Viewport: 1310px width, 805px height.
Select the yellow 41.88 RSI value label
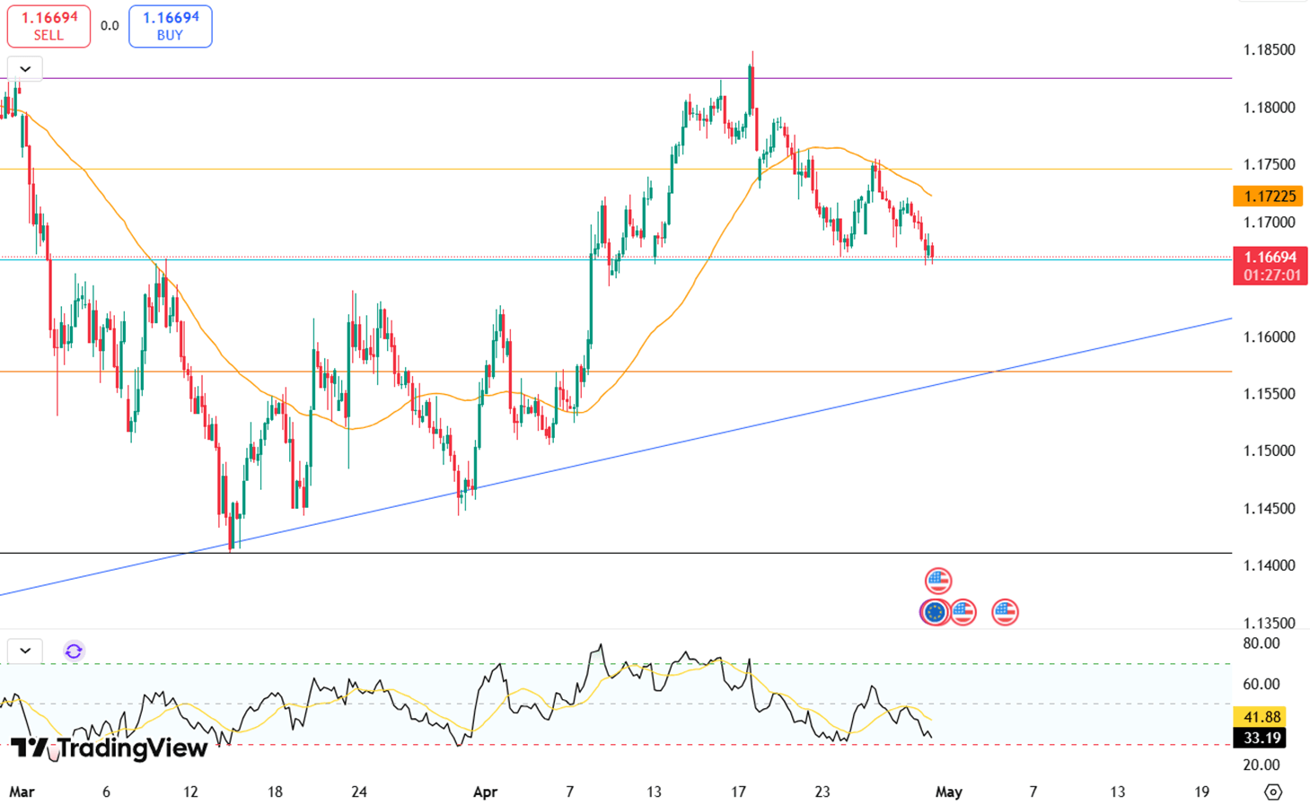click(x=1262, y=717)
